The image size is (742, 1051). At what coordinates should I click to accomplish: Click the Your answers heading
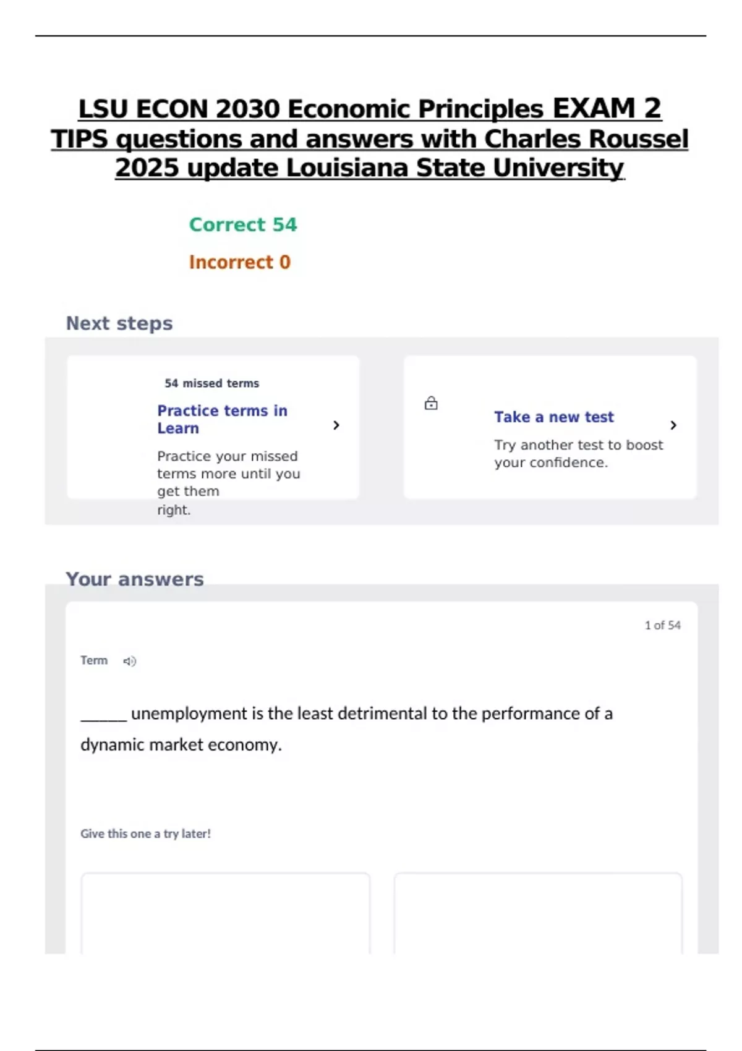[x=135, y=579]
